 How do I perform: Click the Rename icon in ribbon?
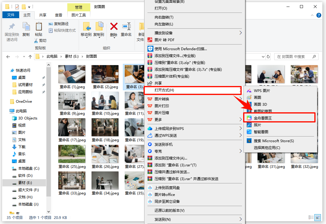126,27
